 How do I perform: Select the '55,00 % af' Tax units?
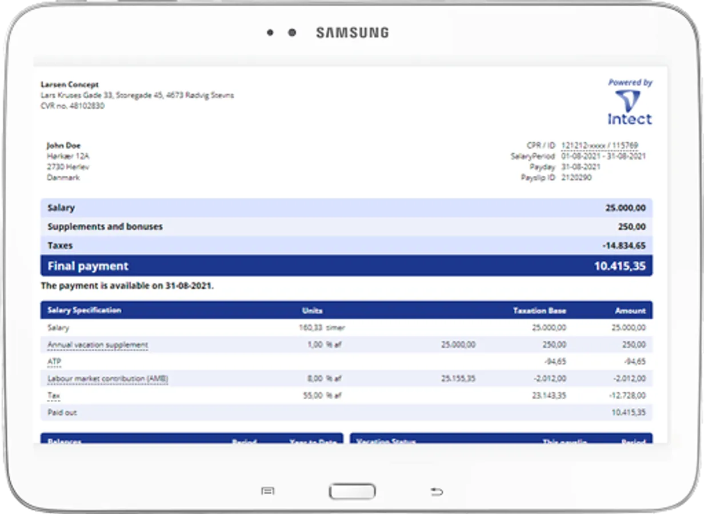click(322, 395)
